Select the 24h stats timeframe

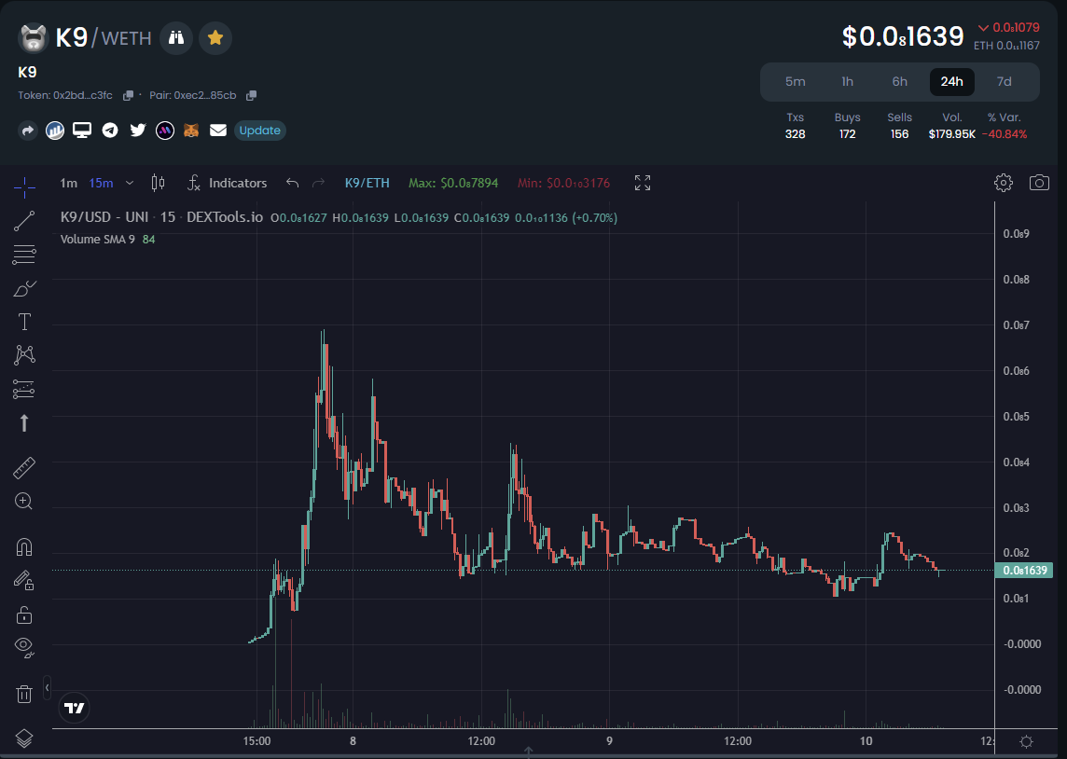pos(952,82)
